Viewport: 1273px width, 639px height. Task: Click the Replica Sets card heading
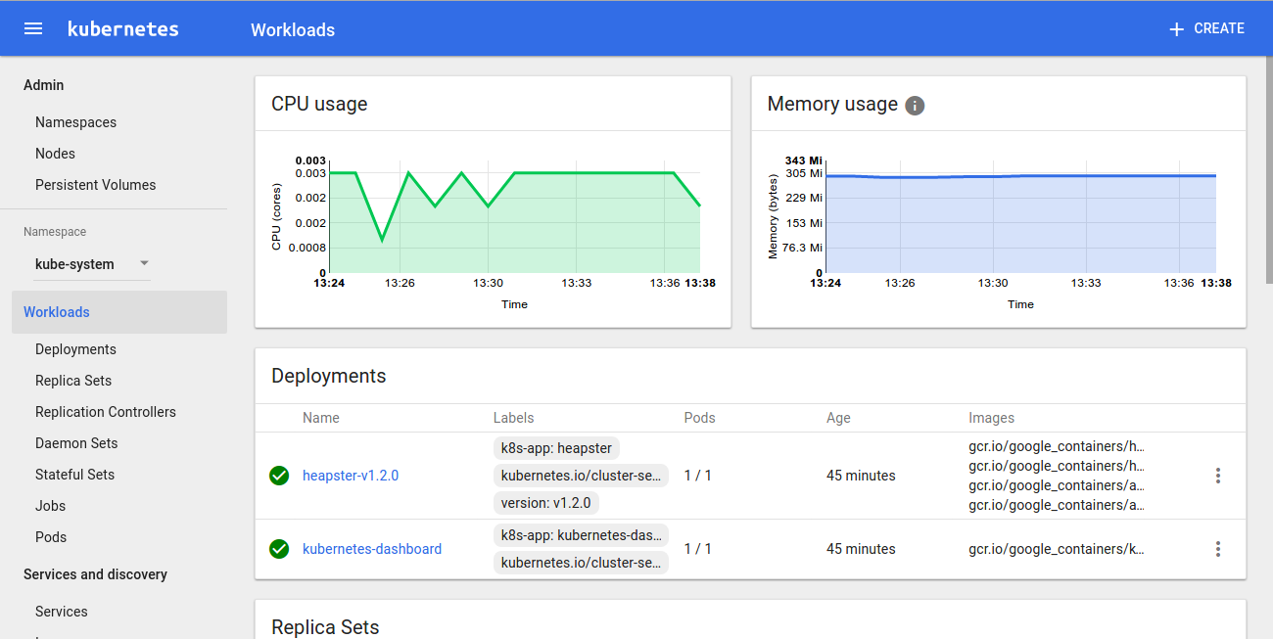[325, 627]
